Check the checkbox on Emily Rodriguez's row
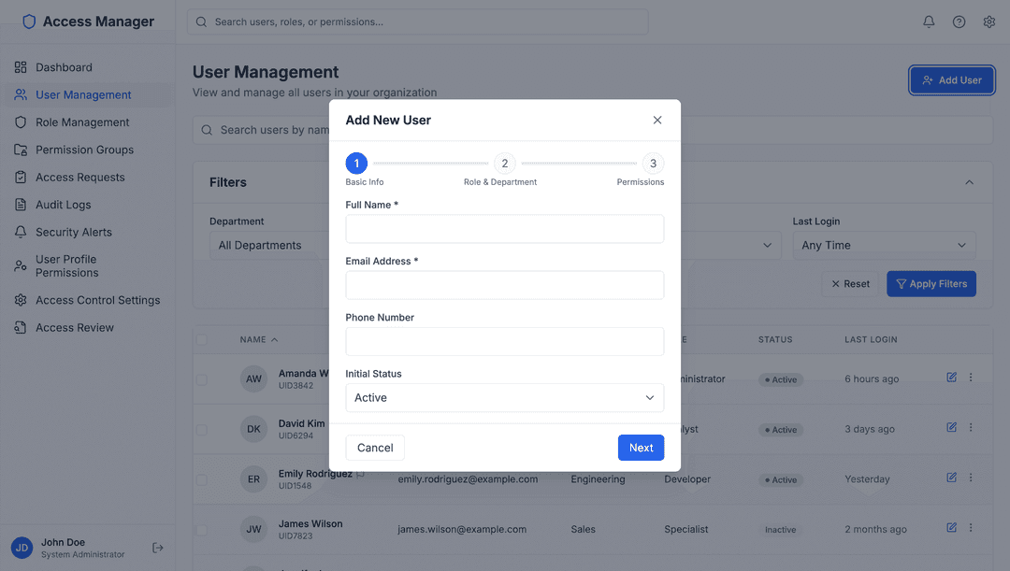This screenshot has width=1010, height=571. (203, 478)
